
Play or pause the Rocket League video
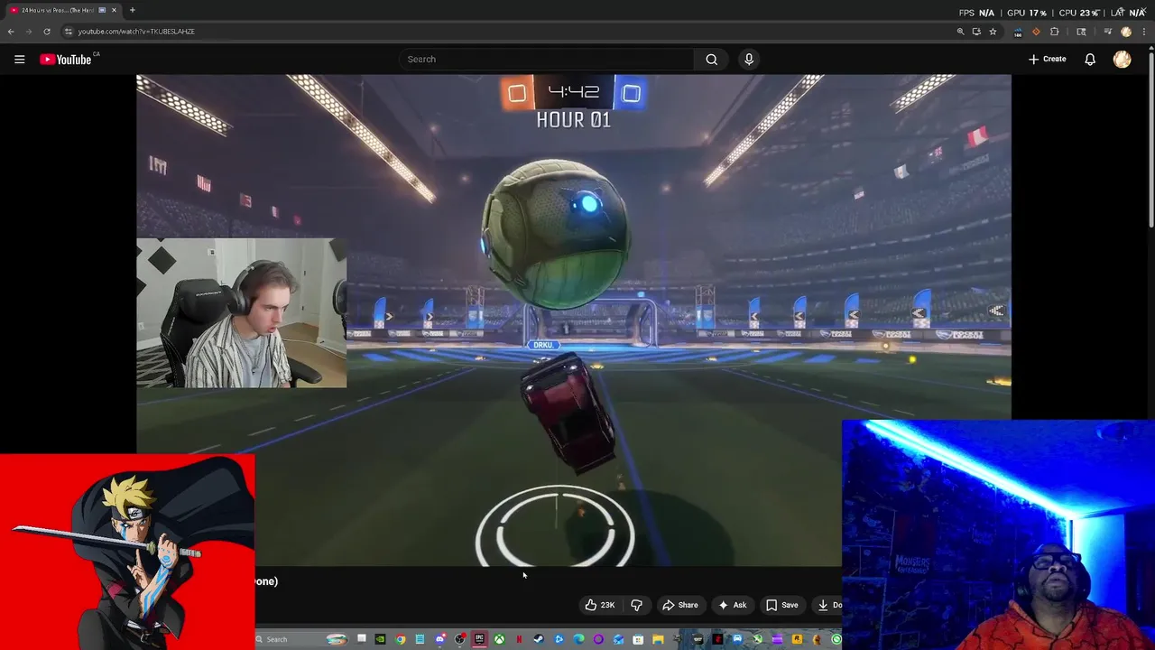[x=574, y=320]
